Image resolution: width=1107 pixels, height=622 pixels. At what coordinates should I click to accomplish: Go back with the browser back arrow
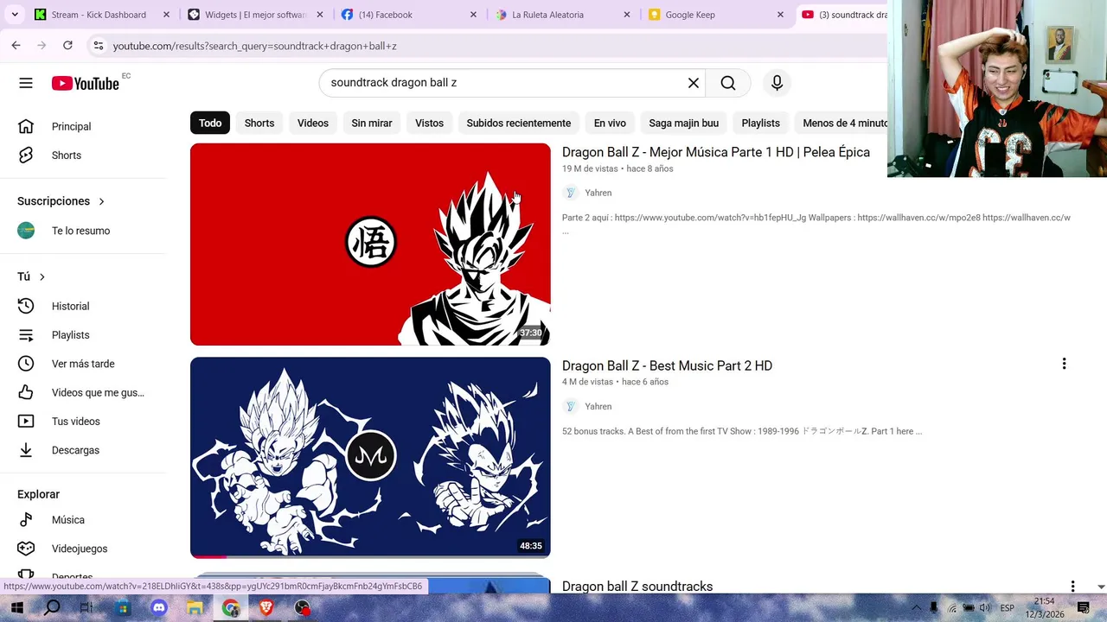(16, 45)
